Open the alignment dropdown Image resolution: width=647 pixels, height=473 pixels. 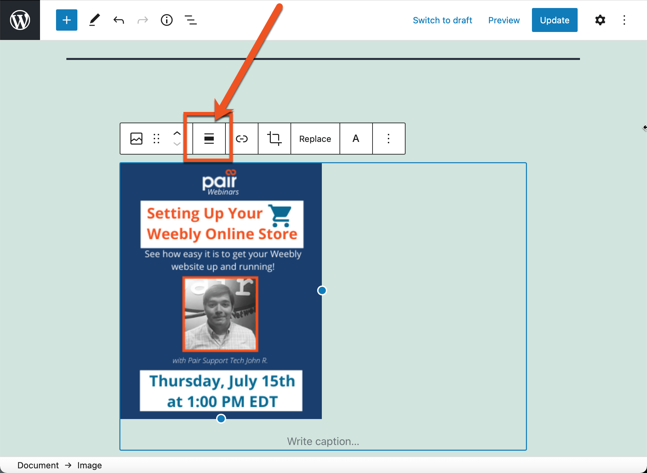[x=209, y=139]
